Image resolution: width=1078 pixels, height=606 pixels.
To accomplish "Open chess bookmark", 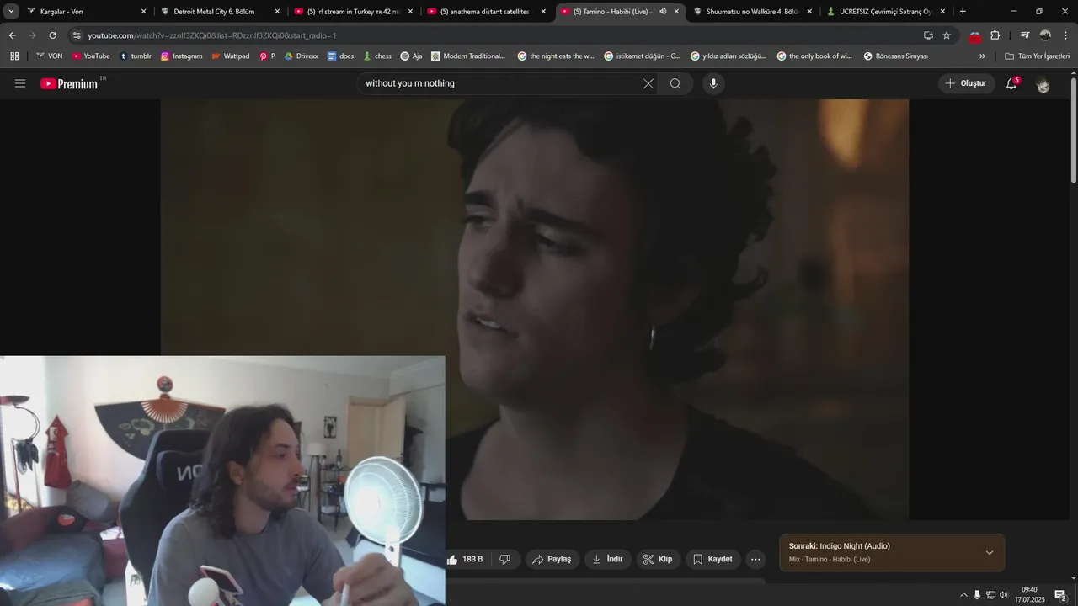I will (x=377, y=56).
